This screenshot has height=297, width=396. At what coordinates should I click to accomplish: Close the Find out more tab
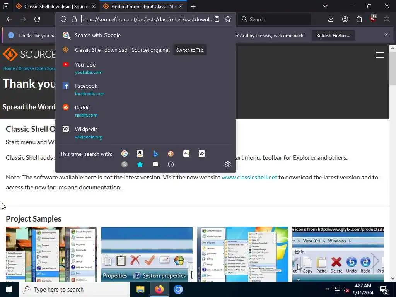tap(181, 6)
